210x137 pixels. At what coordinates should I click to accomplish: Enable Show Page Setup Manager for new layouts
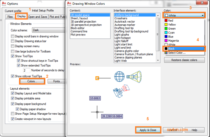[12, 114]
